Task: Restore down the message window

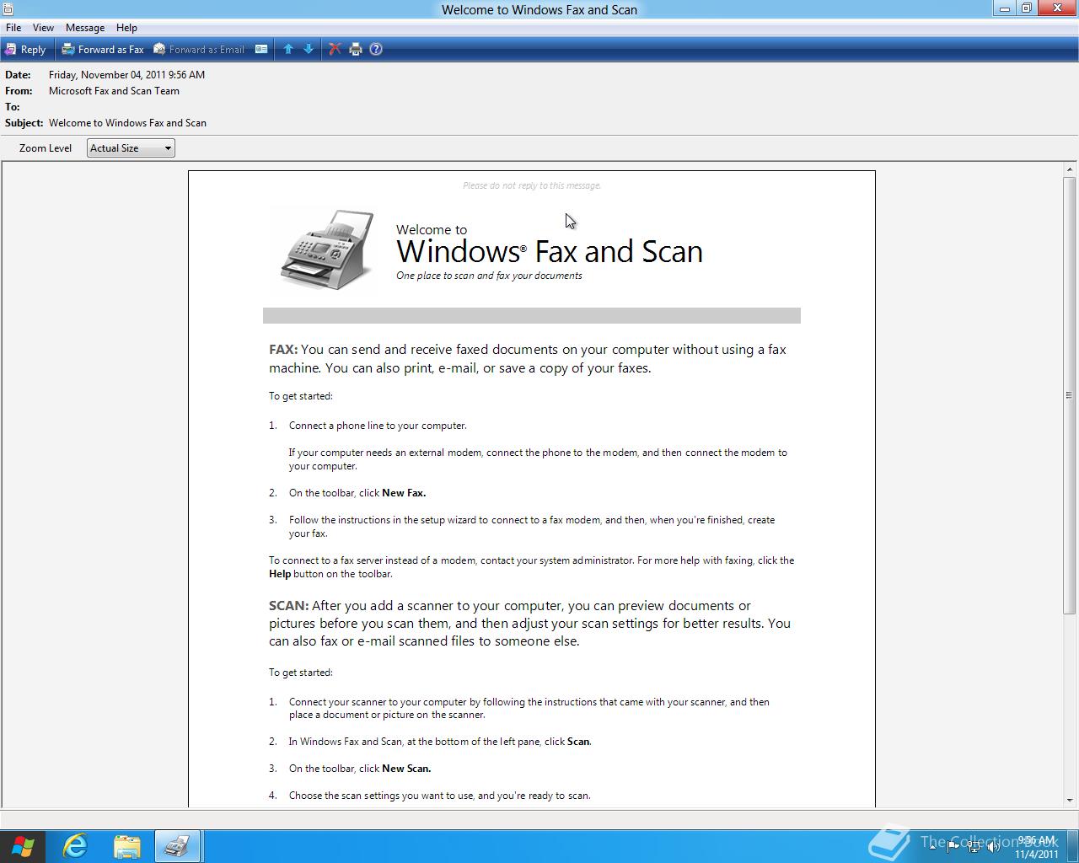Action: 1027,8
